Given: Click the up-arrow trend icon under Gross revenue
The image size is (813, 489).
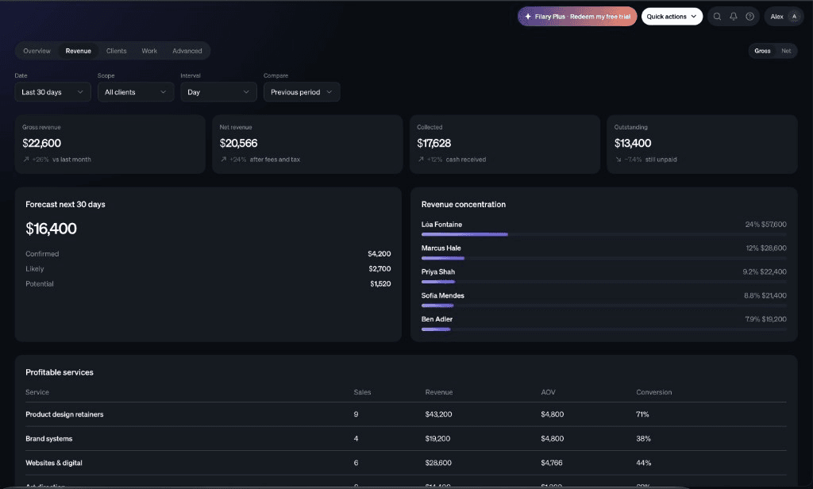Looking at the screenshot, I should pyautogui.click(x=26, y=160).
